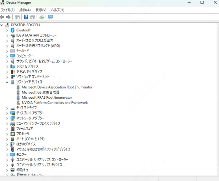Collapse the DESKTOP-BDKQFLJ root node
Viewport: 219px width, 181px height.
tap(3, 25)
